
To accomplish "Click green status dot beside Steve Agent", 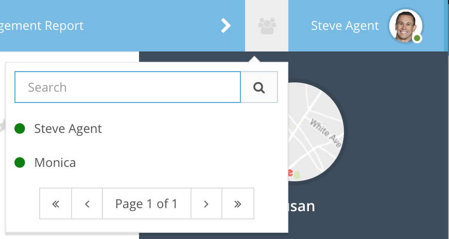I will click(x=20, y=129).
